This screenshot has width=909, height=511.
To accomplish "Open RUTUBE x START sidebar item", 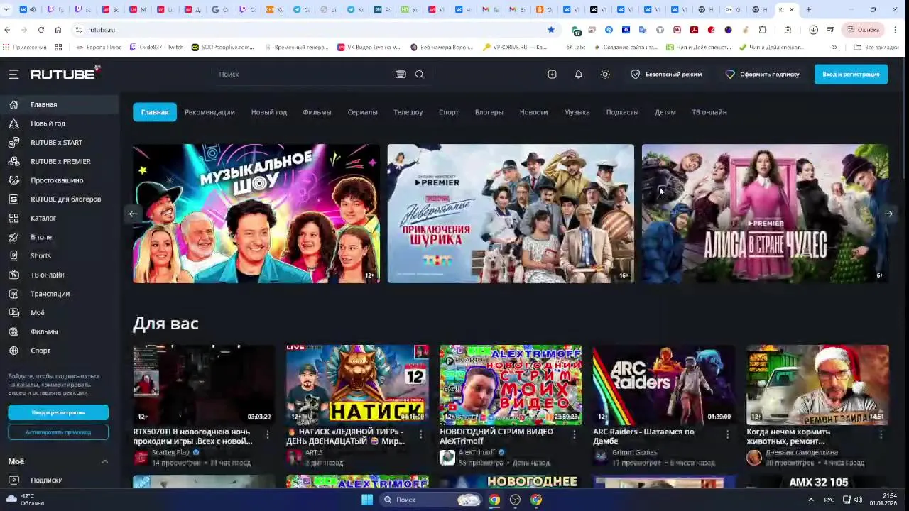I will tap(60, 142).
